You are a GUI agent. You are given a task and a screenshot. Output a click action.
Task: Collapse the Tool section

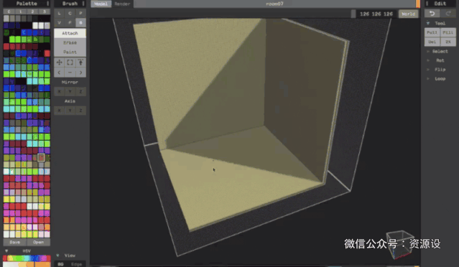click(x=428, y=23)
